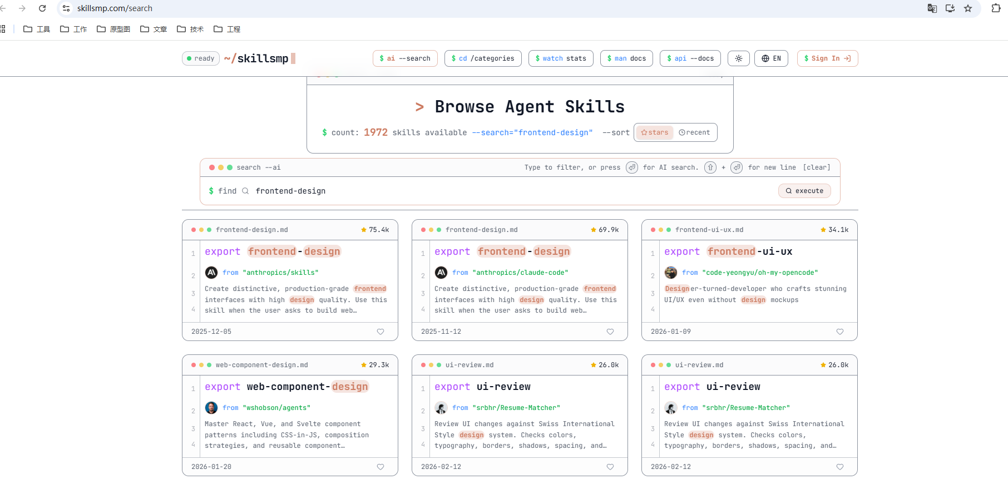The width and height of the screenshot is (1008, 489).
Task: Open the browser translate page icon
Action: [932, 8]
